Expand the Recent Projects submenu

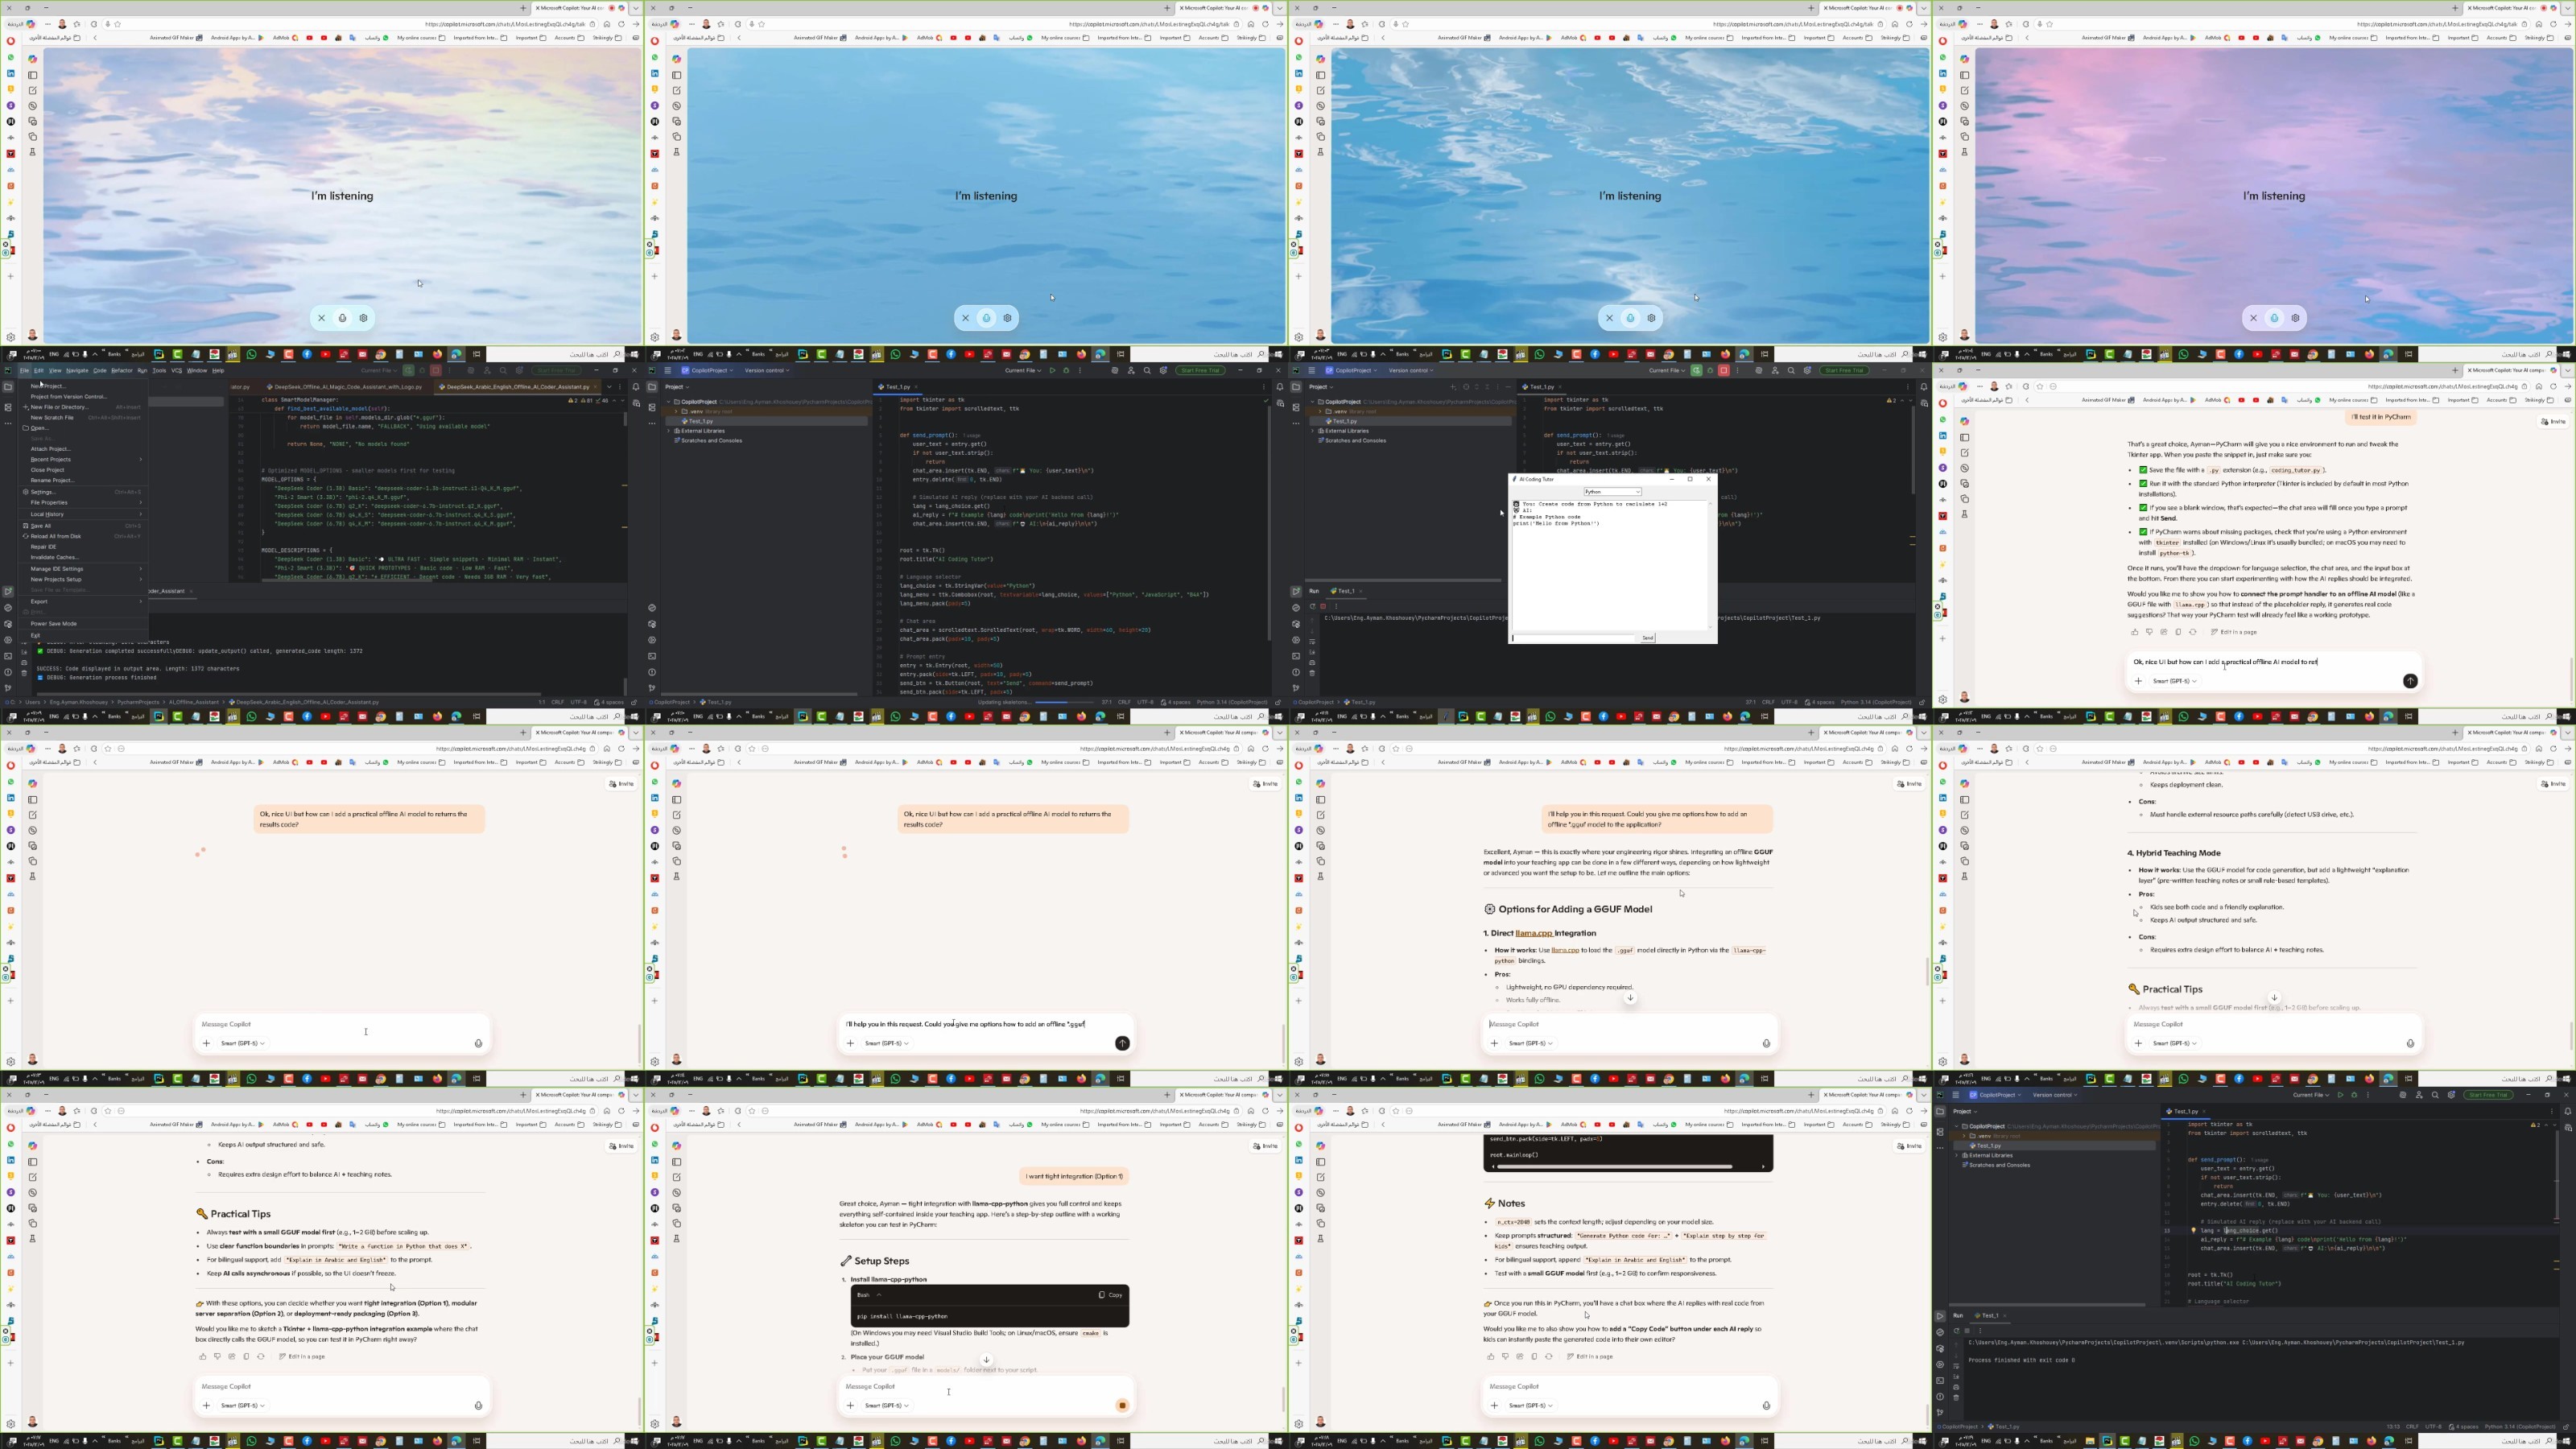click(x=50, y=459)
